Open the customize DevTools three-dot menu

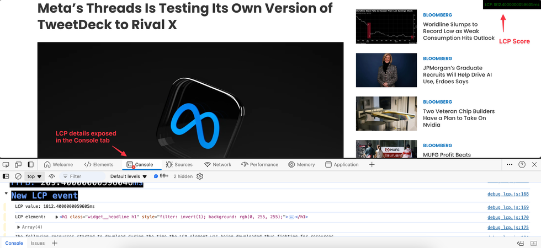[x=510, y=165]
